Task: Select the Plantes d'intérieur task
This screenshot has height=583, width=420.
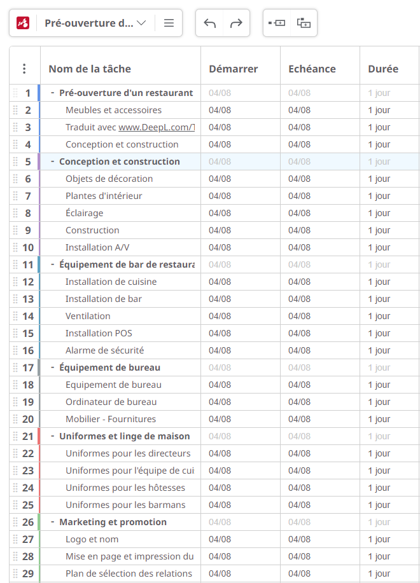Action: (x=104, y=196)
